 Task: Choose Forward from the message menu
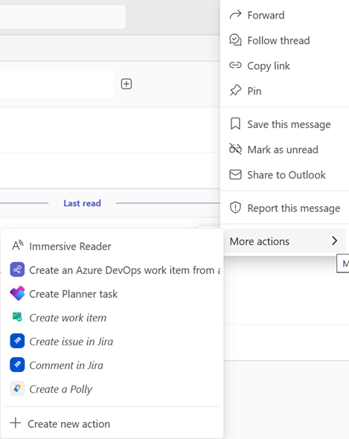click(x=285, y=15)
